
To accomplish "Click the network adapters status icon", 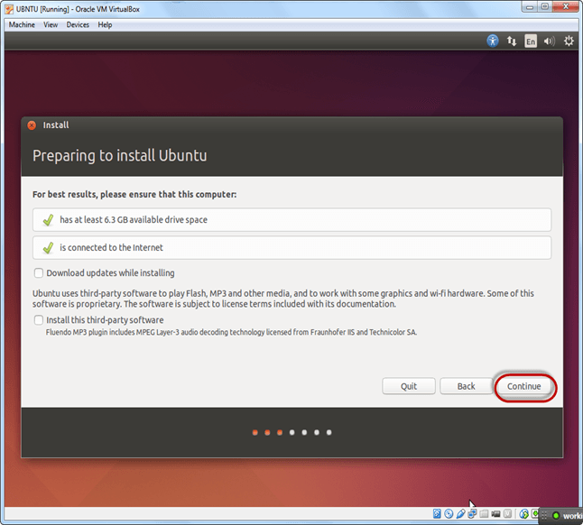I will point(472,513).
